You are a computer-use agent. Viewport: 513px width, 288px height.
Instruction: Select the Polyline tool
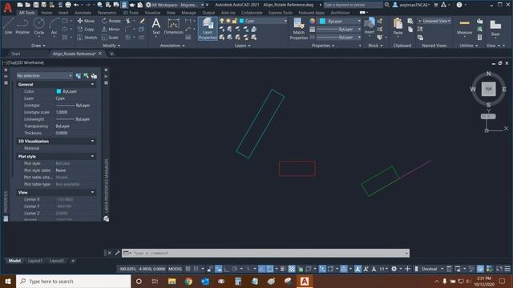(x=22, y=26)
